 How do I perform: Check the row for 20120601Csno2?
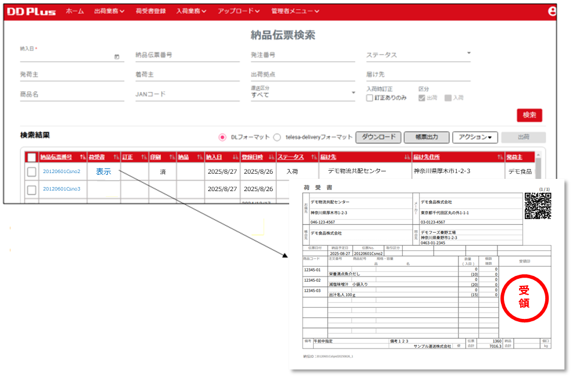[31, 172]
